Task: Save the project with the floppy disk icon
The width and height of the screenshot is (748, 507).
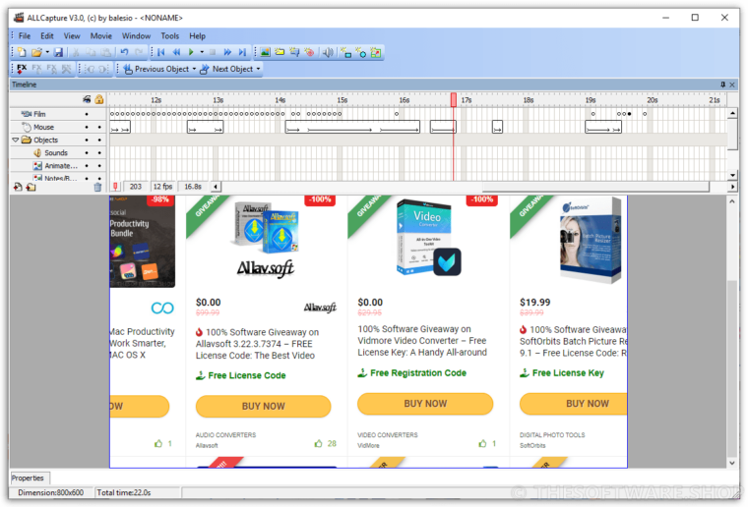Action: coord(58,52)
